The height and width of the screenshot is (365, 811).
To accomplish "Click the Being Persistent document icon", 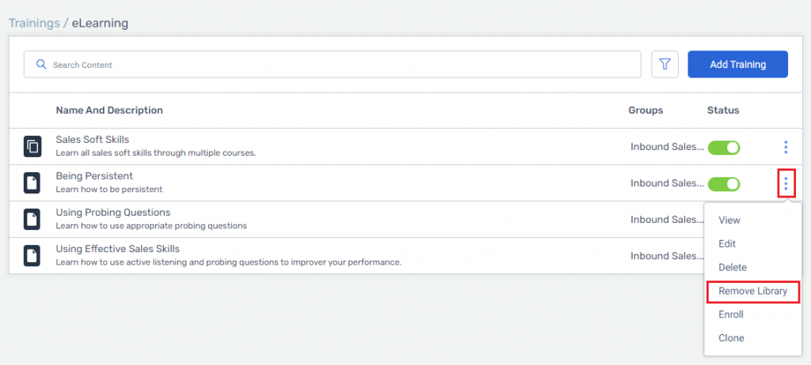I will pos(32,183).
